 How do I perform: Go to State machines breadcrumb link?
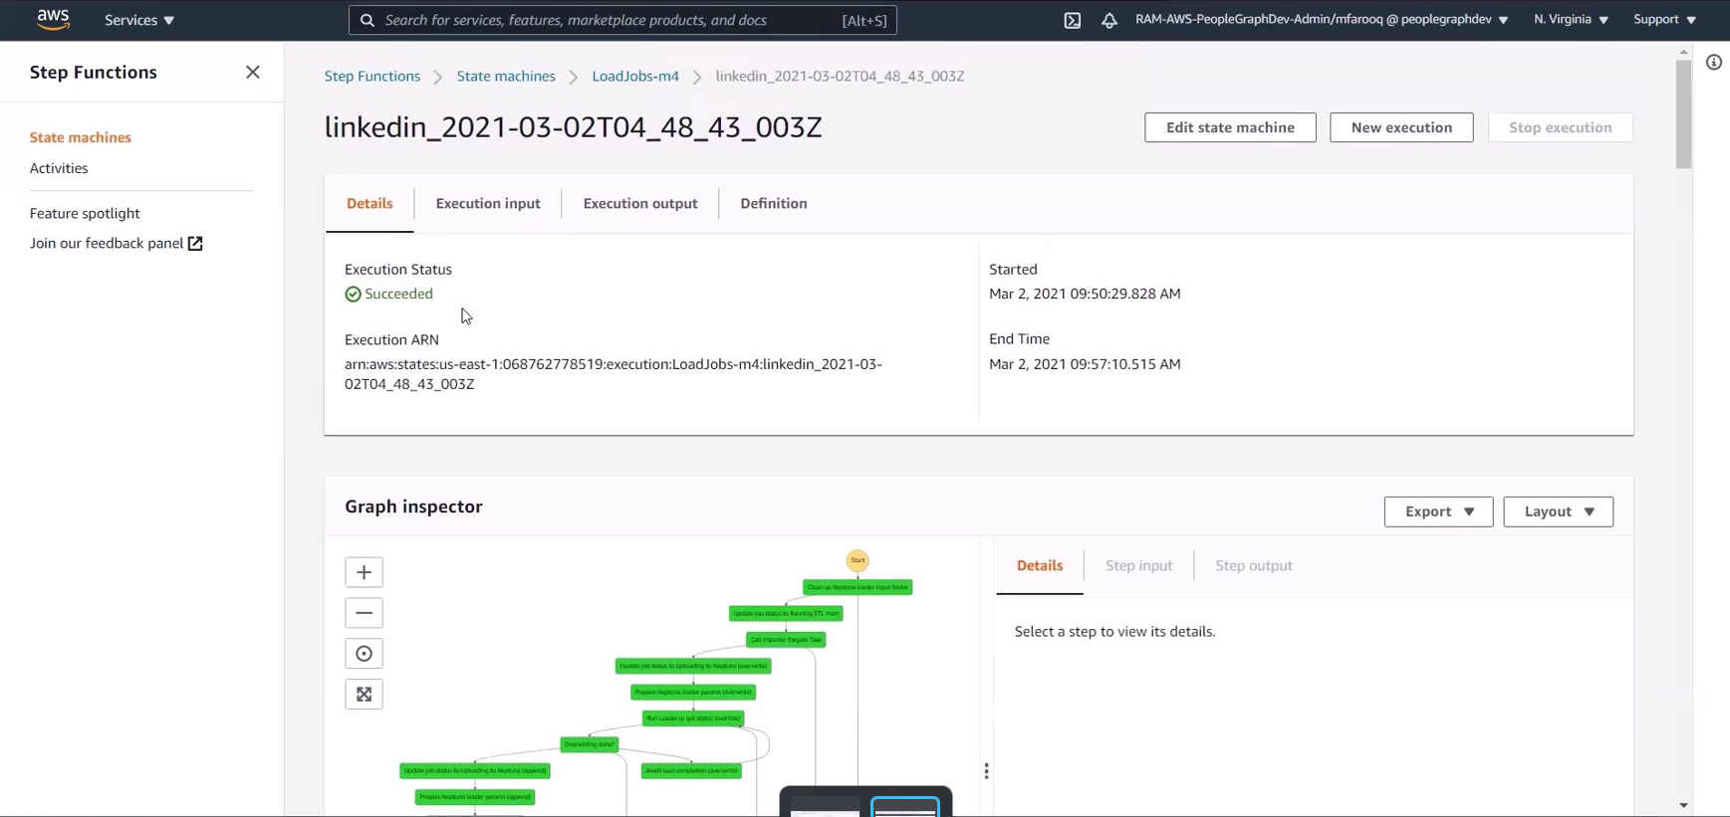coord(506,77)
